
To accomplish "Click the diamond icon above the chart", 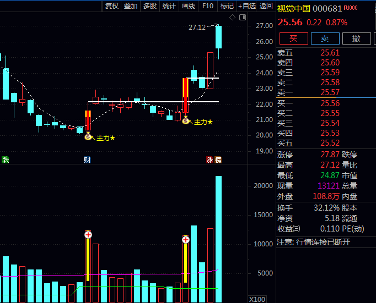I will pyautogui.click(x=232, y=18).
